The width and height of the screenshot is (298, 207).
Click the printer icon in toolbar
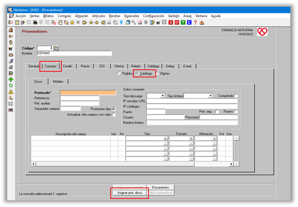tap(109, 23)
